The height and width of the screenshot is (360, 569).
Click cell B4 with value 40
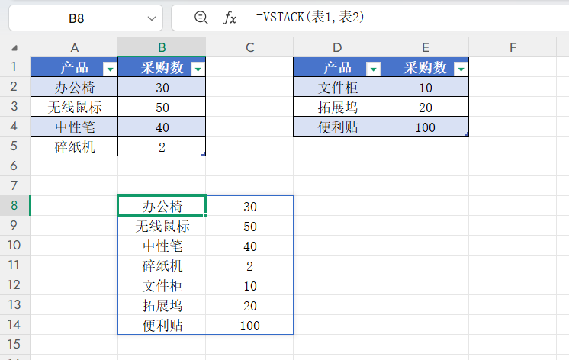[162, 127]
